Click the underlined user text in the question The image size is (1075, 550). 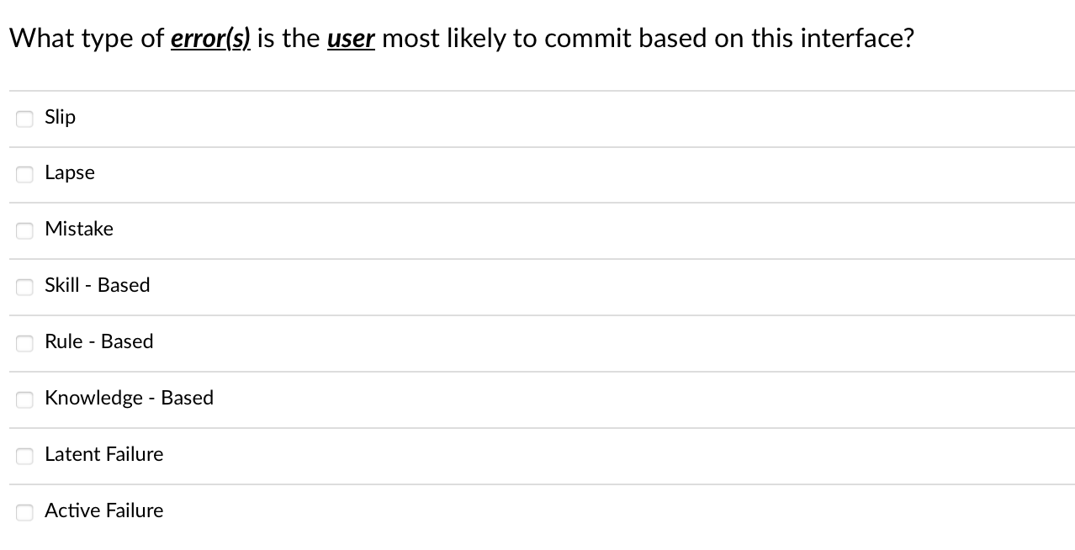pos(351,38)
